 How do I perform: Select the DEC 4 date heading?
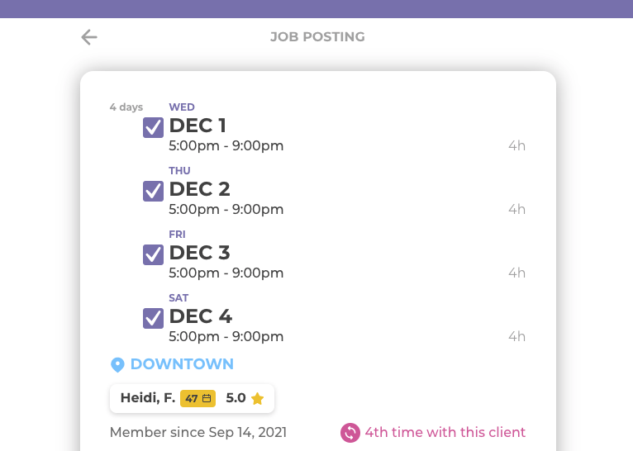click(x=201, y=316)
